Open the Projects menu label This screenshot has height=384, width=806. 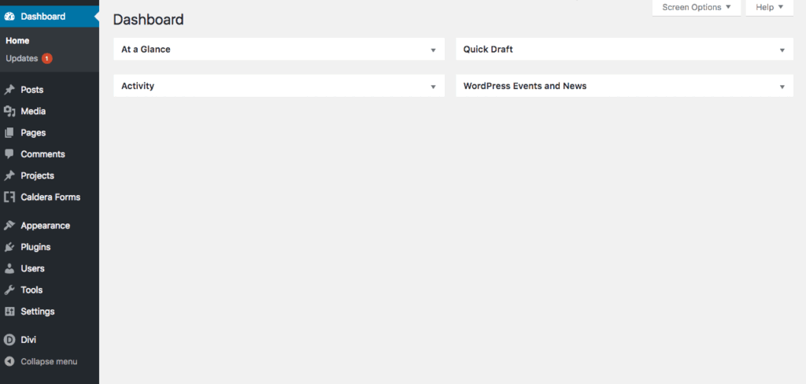(x=37, y=175)
